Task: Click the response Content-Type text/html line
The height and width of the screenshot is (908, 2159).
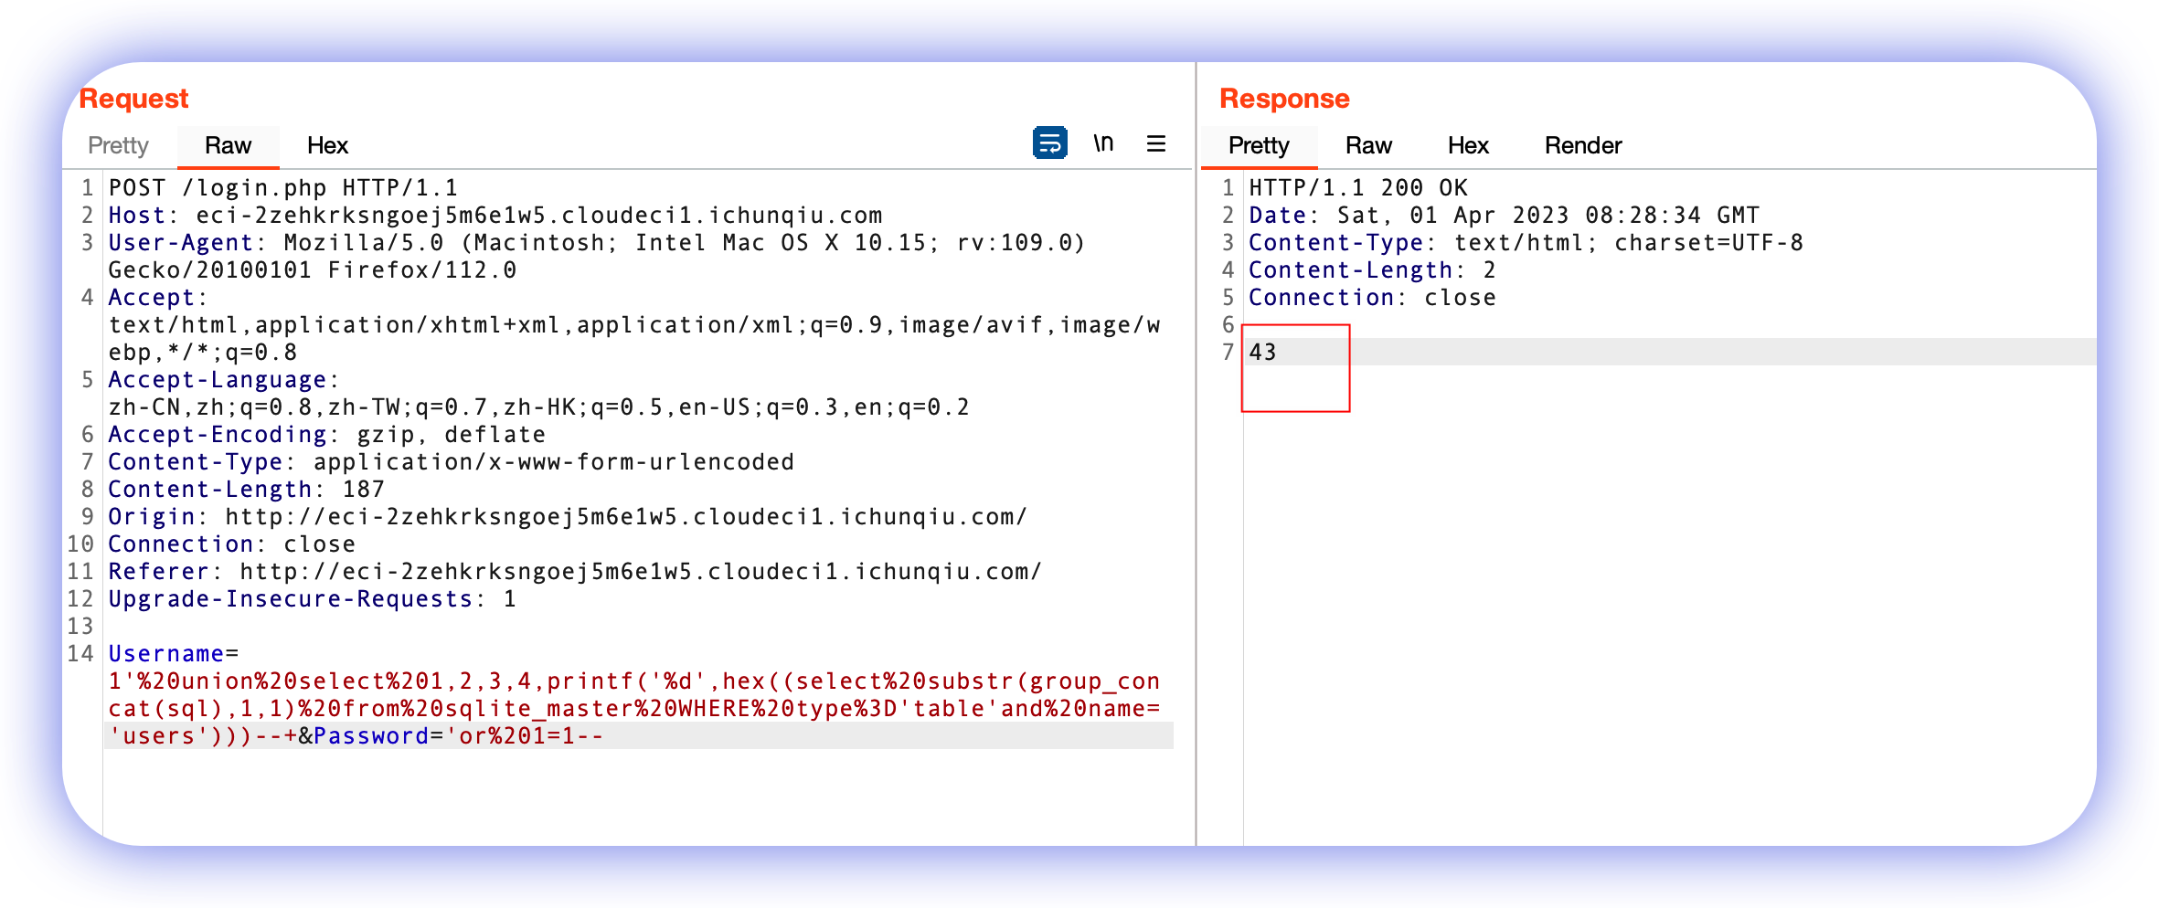Action: click(1526, 243)
